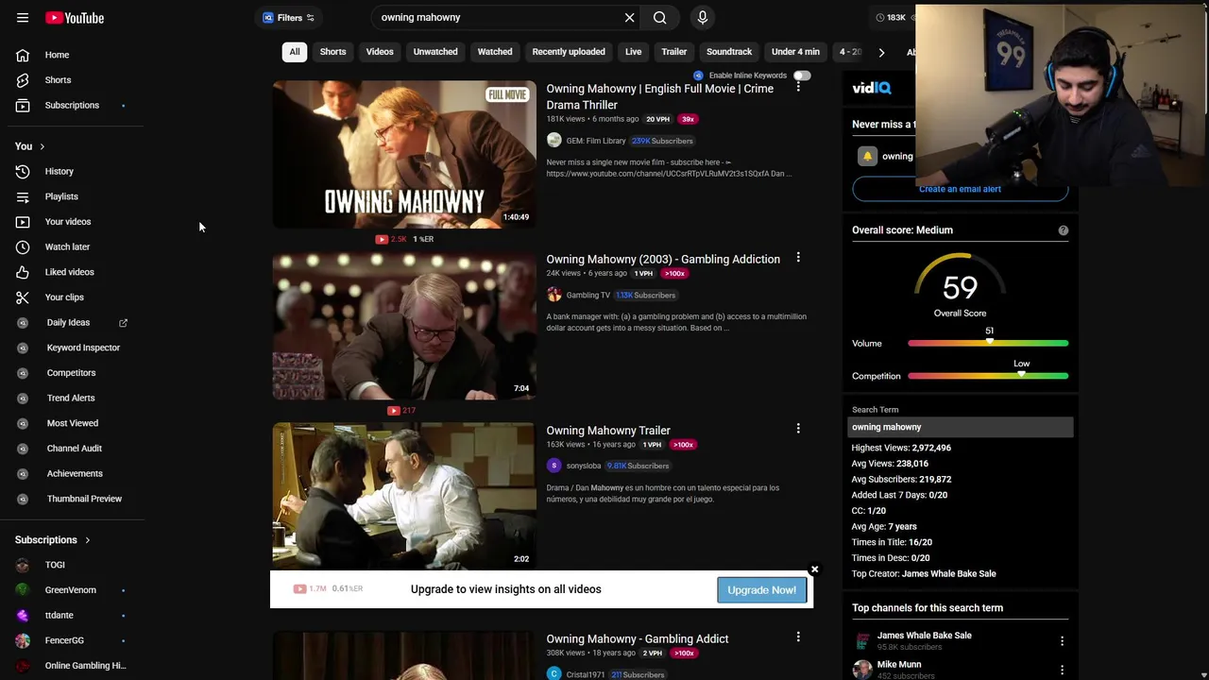Play the Full Movie thumbnail
The width and height of the screenshot is (1209, 680).
pyautogui.click(x=404, y=154)
